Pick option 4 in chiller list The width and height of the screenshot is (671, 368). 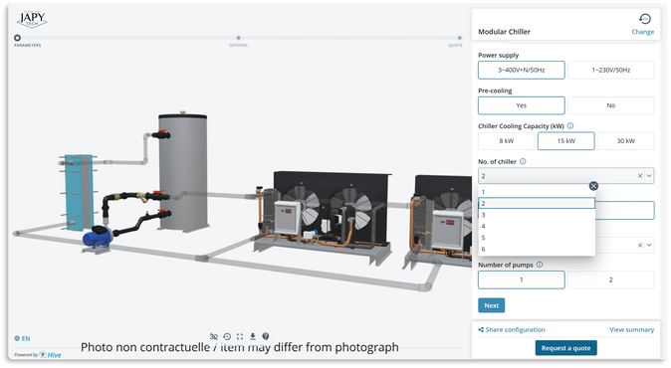[x=537, y=226]
